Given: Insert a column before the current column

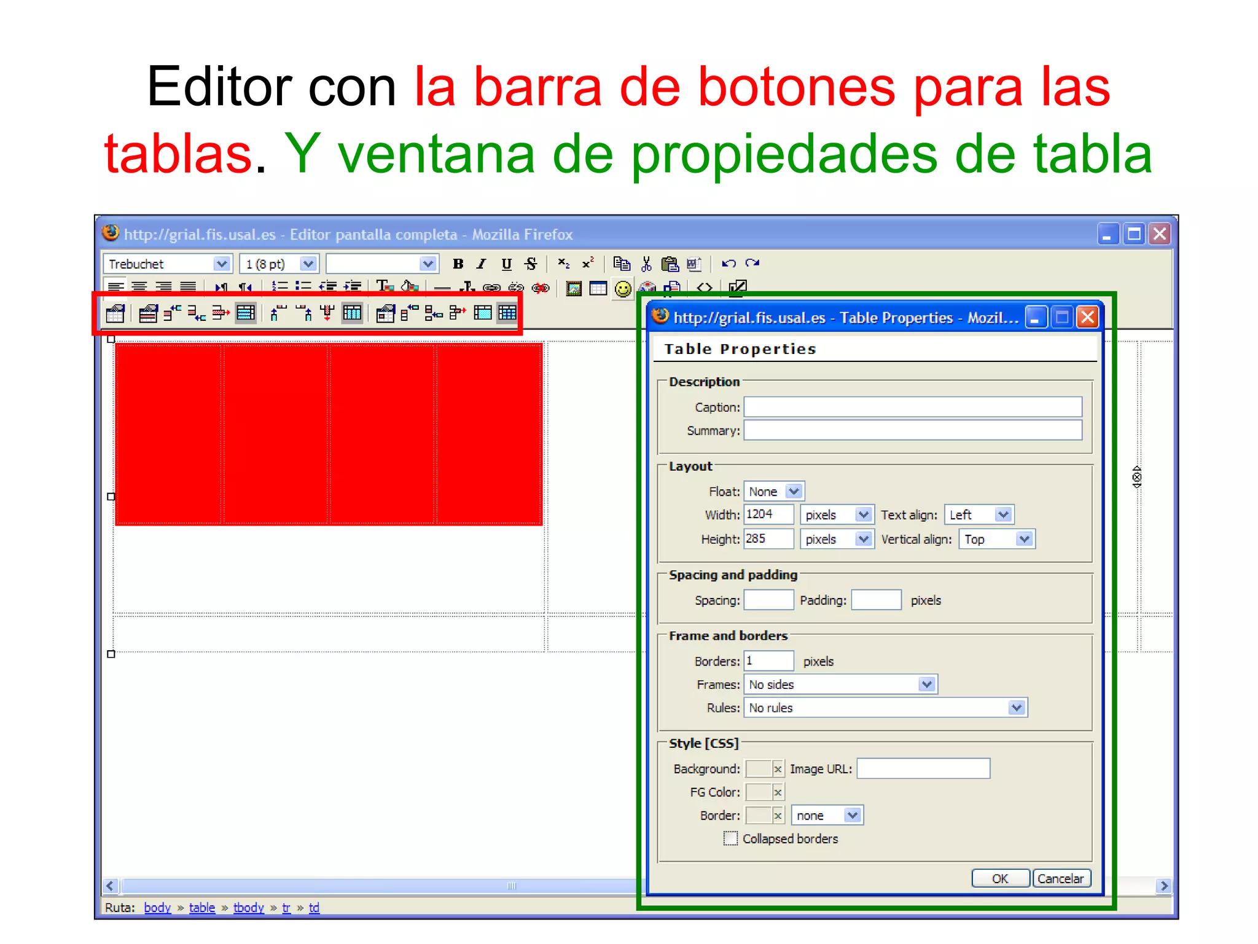Looking at the screenshot, I should pyautogui.click(x=279, y=313).
